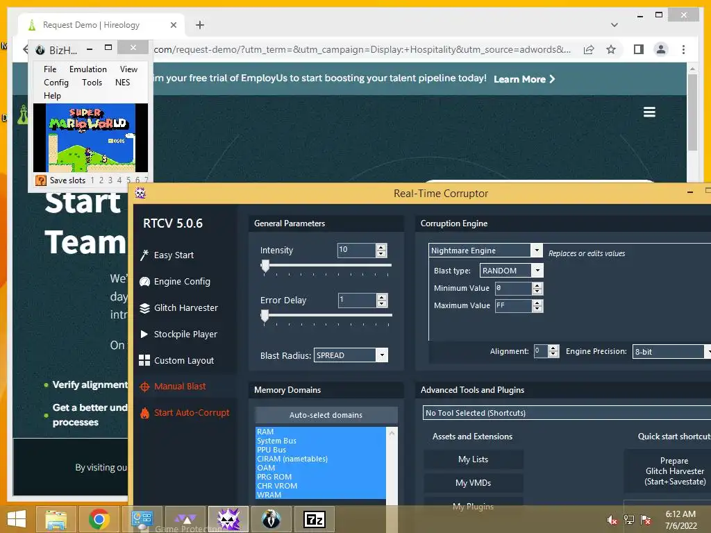The width and height of the screenshot is (711, 533).
Task: Click the BizHawk save slots help icon
Action: pos(40,180)
